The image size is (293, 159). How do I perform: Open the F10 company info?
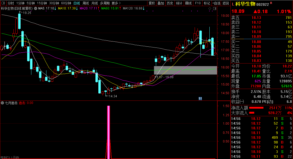[x=197, y=3]
